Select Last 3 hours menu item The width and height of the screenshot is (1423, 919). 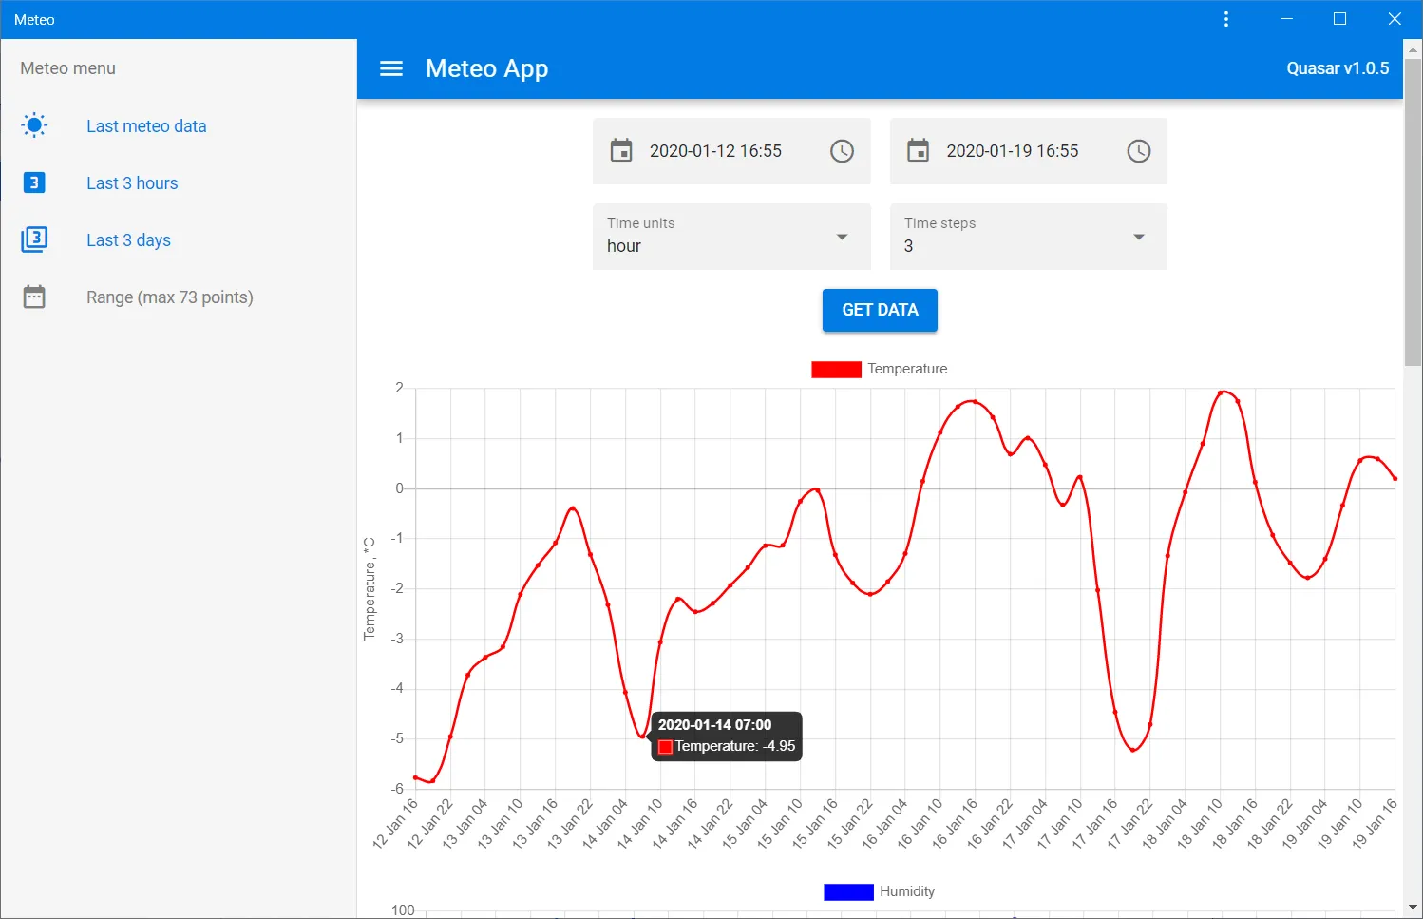[x=132, y=183]
